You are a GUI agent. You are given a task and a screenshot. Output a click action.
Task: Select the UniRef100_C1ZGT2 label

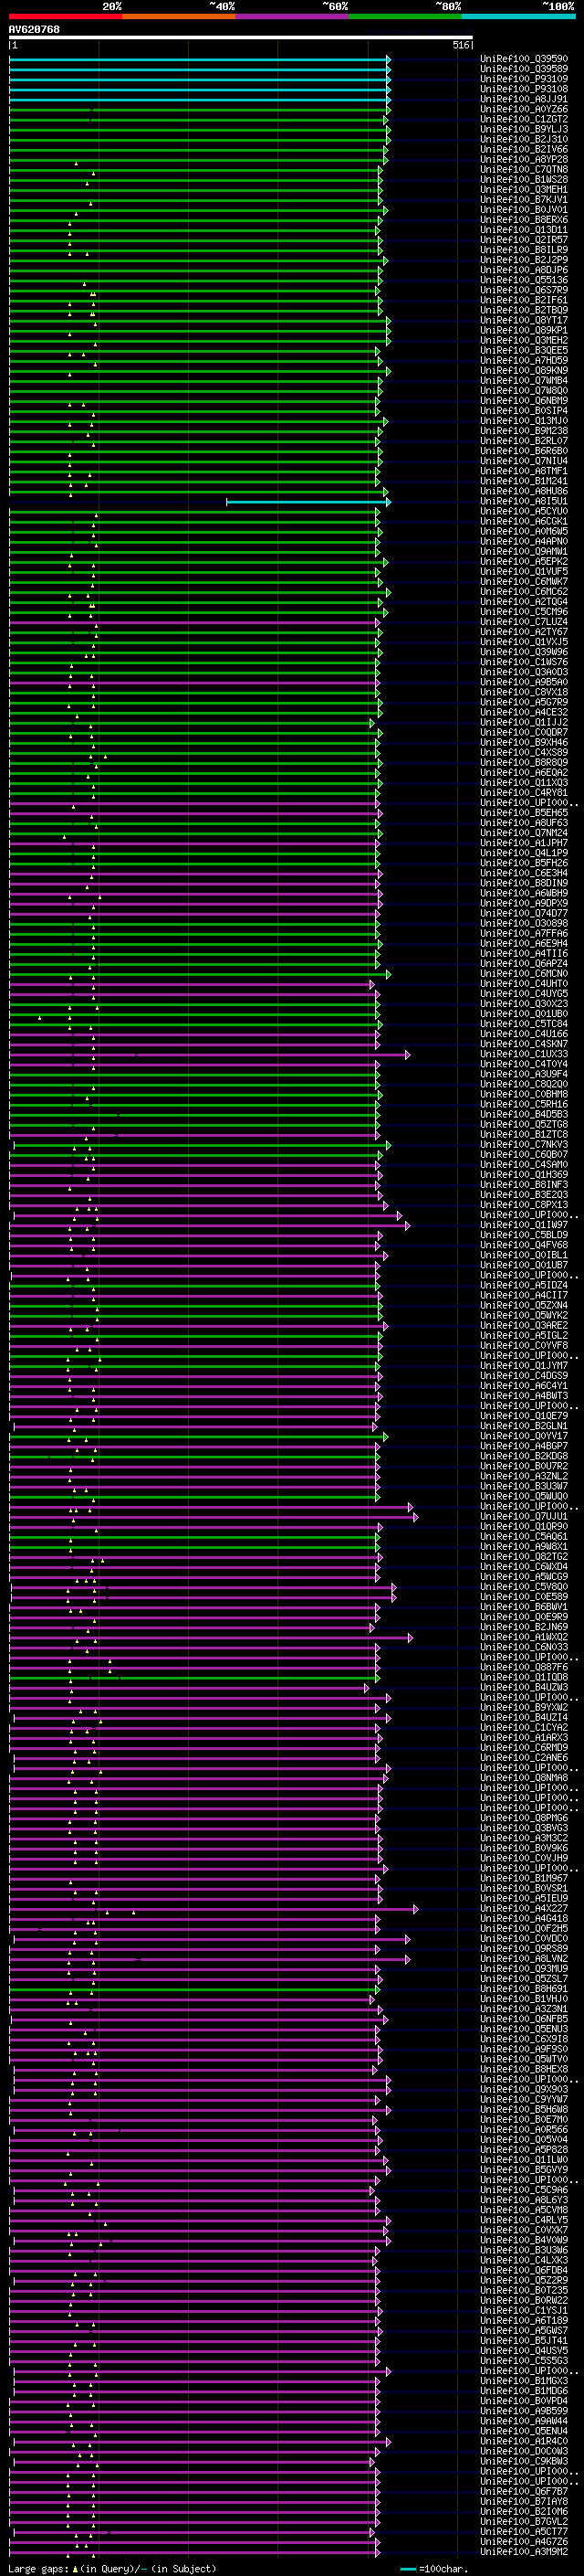coord(524,119)
